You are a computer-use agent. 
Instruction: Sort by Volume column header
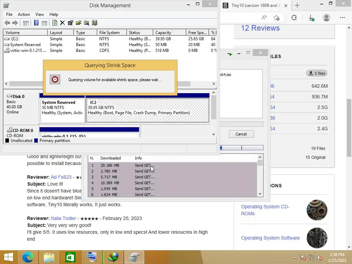[x=25, y=33]
